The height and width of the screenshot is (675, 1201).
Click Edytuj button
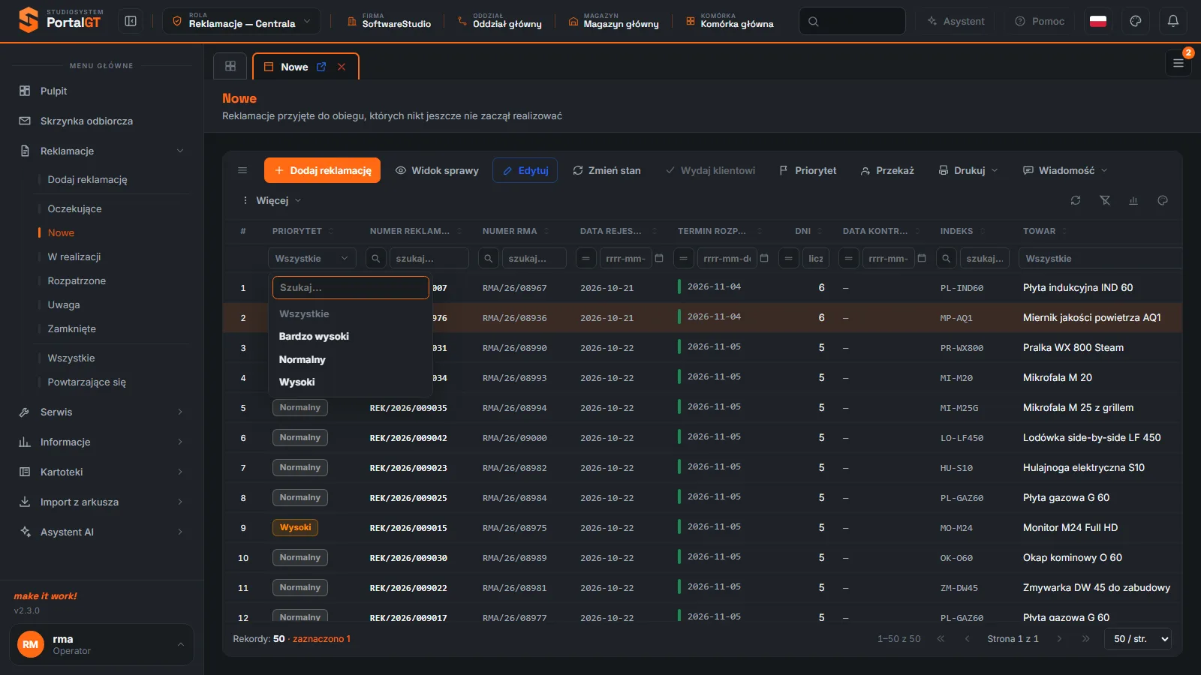525,170
